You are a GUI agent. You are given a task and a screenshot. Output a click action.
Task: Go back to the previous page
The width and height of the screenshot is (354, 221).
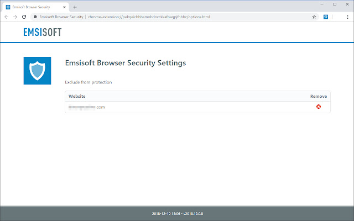[6, 17]
